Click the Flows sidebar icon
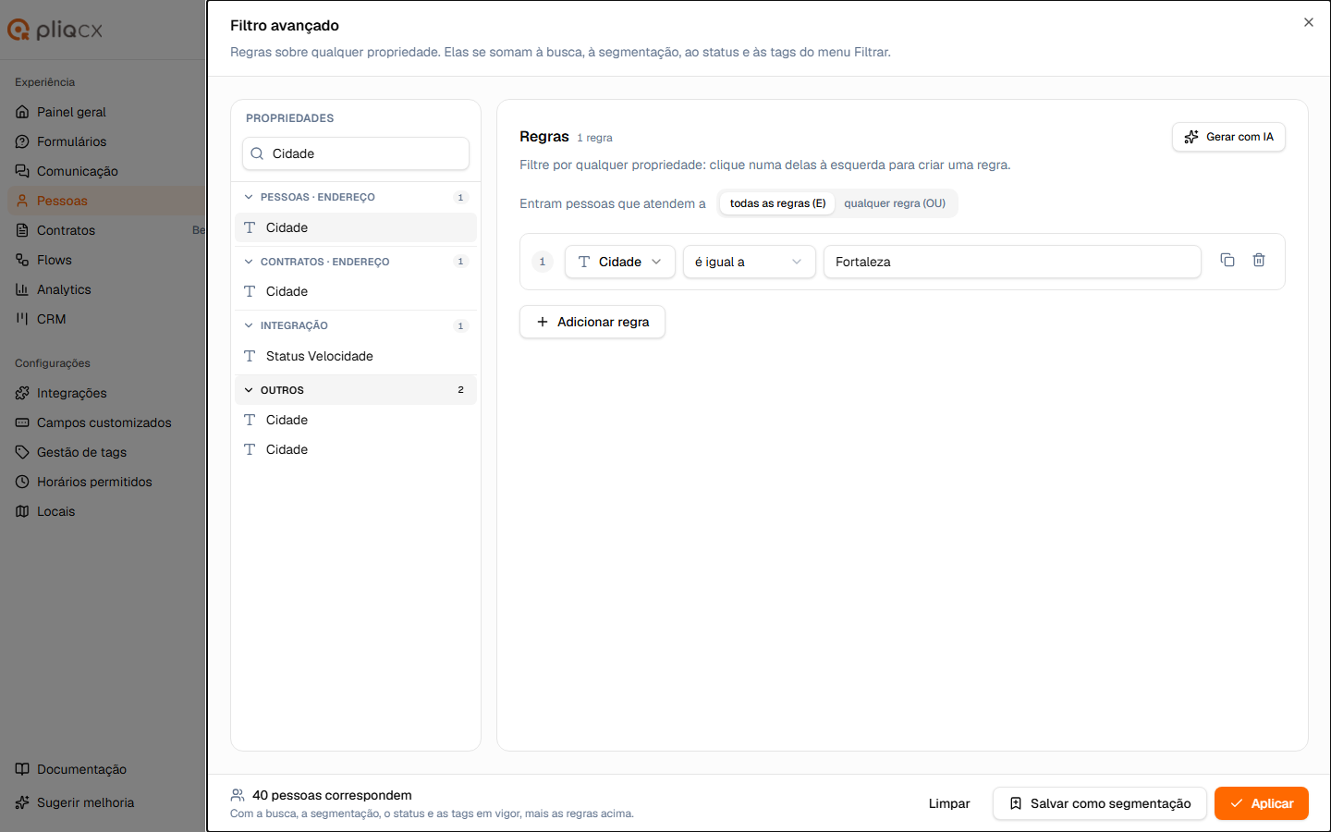This screenshot has width=1331, height=832. tap(22, 260)
